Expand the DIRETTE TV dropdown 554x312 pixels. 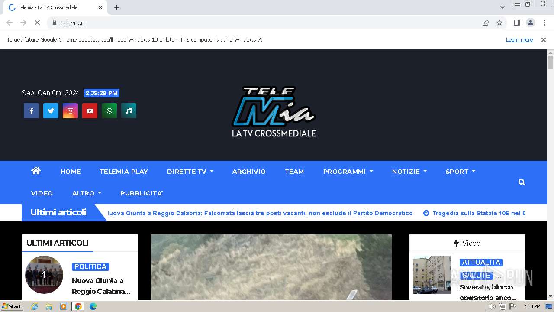[x=190, y=172]
